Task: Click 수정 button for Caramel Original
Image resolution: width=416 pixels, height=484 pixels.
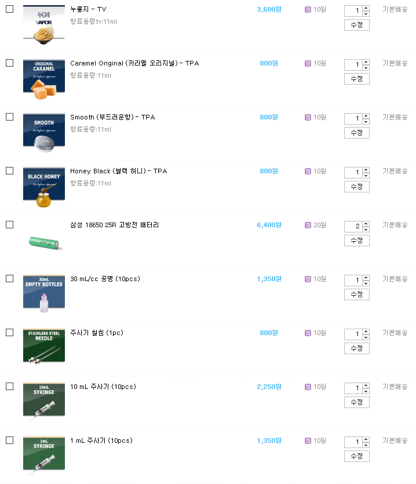Action: (x=356, y=79)
